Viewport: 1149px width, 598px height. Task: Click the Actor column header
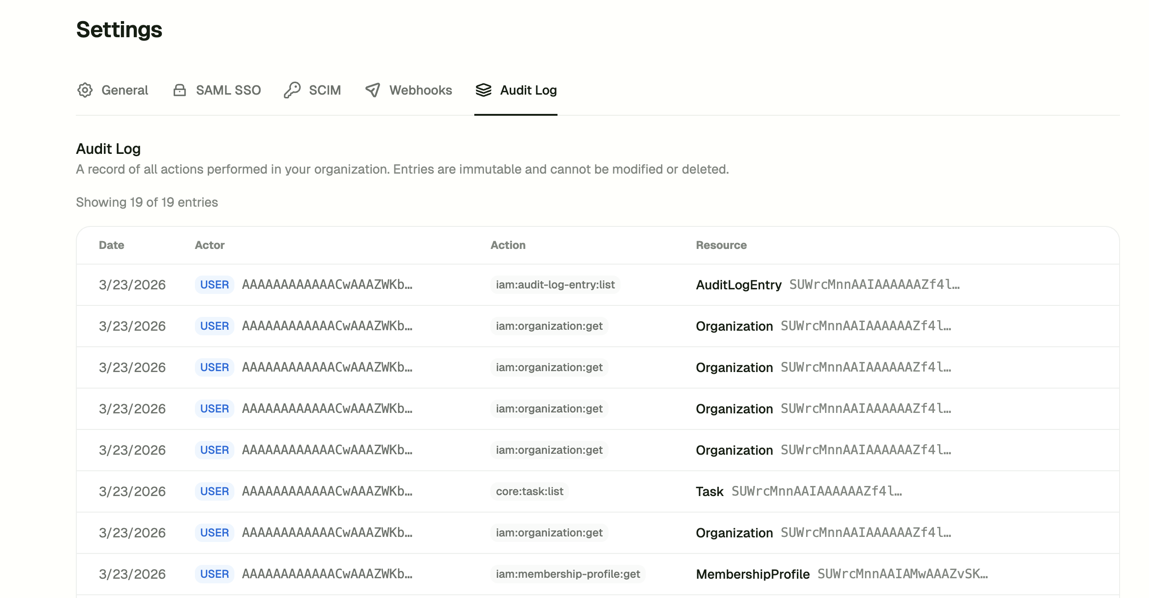click(x=210, y=245)
